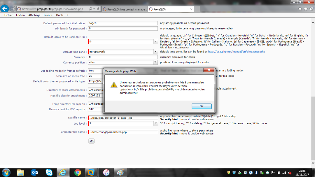Open the browser tools gear icon
Viewport: 315px width, 177px height.
(311, 9)
